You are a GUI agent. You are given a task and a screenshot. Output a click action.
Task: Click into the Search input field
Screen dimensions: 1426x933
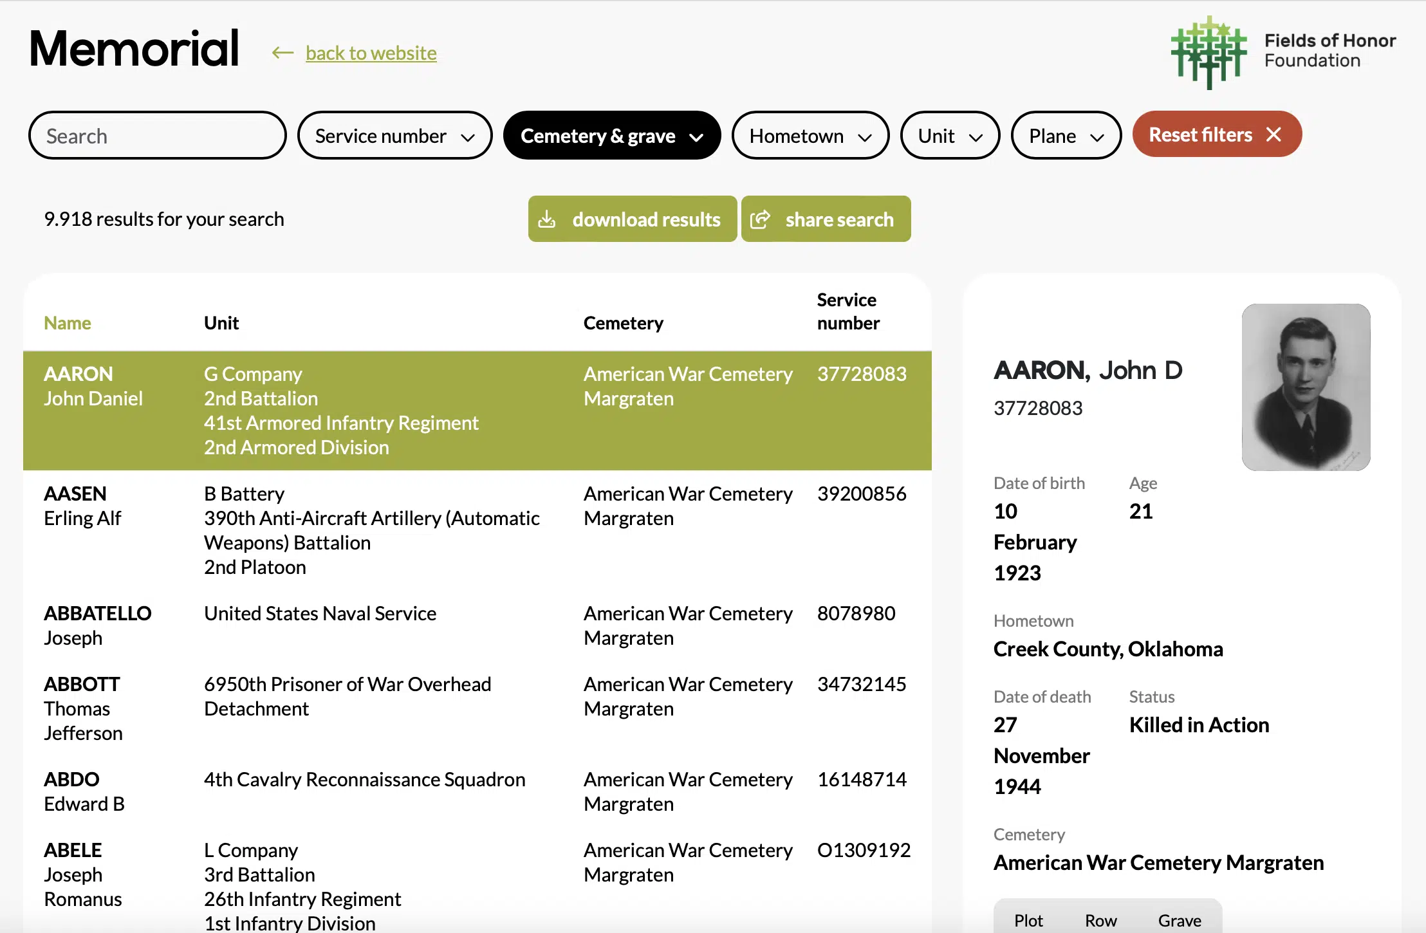coord(158,136)
